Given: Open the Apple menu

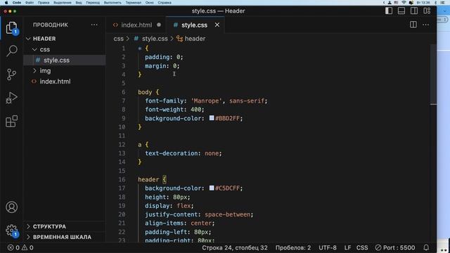Looking at the screenshot, I should tap(6, 3).
